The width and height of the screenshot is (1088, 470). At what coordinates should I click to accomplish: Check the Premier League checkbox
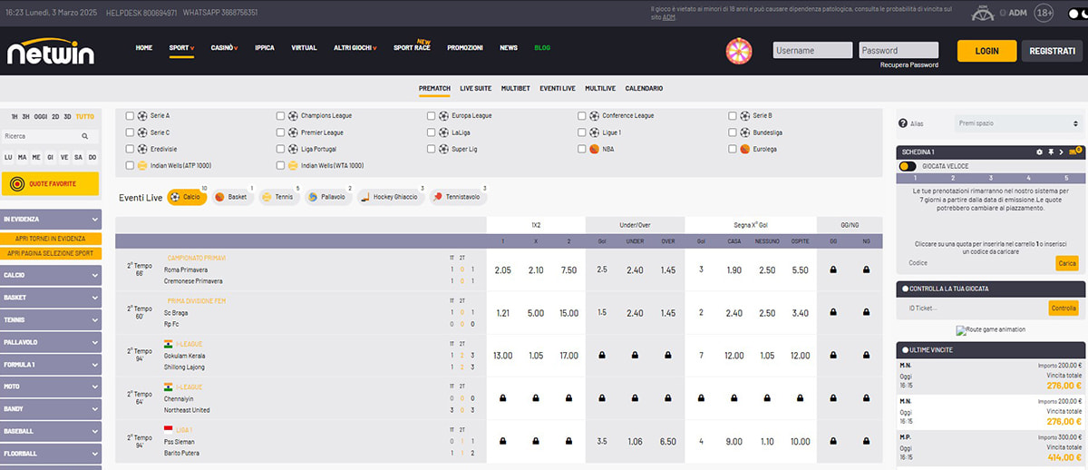280,132
